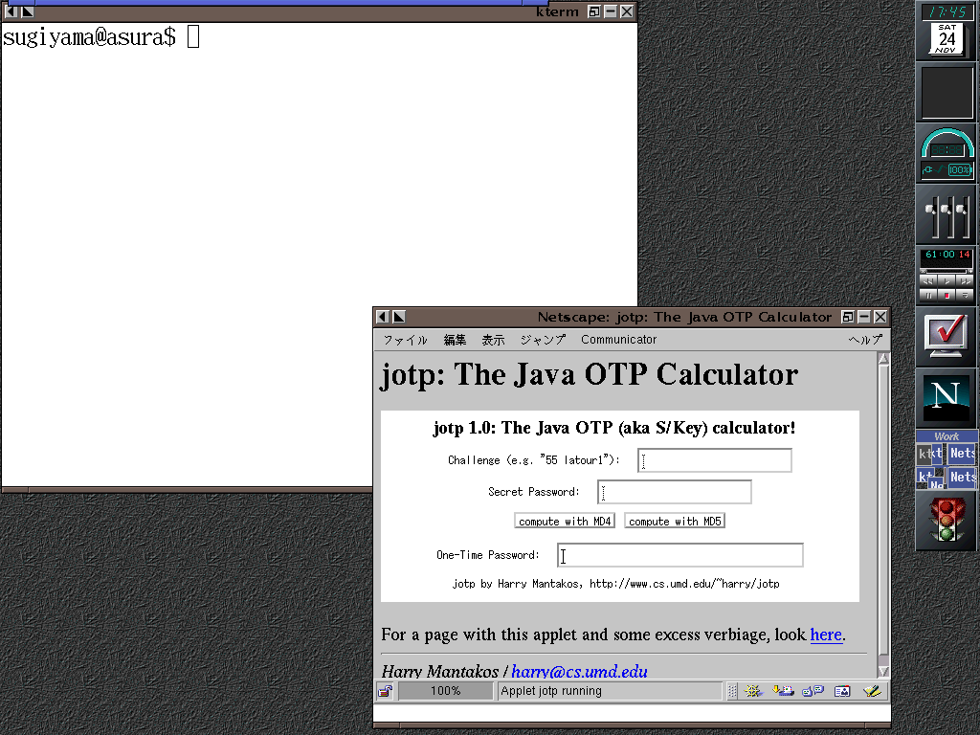The width and height of the screenshot is (980, 735).
Task: Click the kterm titlebar second triangle button
Action: point(27,11)
